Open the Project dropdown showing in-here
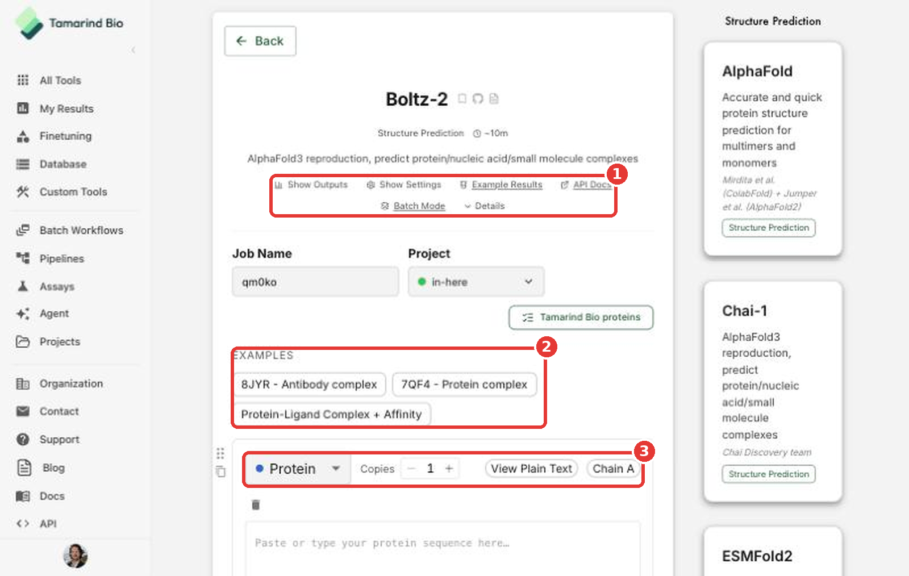 pyautogui.click(x=476, y=282)
